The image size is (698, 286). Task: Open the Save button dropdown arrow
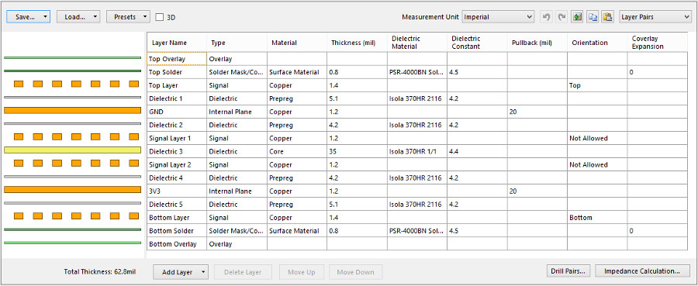pyautogui.click(x=46, y=17)
